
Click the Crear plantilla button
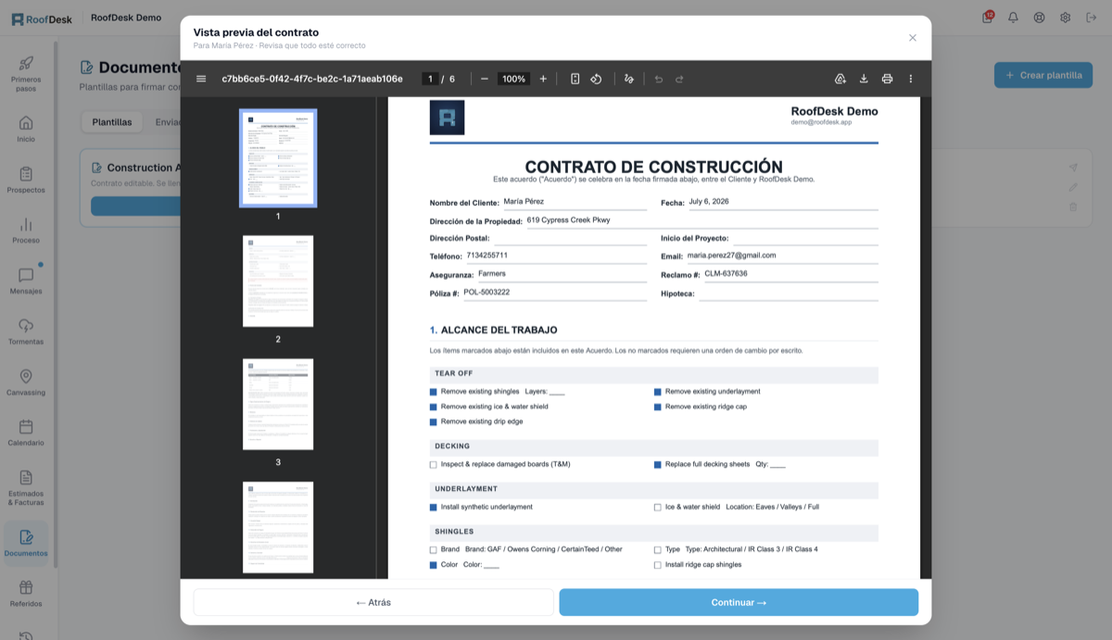(1043, 75)
